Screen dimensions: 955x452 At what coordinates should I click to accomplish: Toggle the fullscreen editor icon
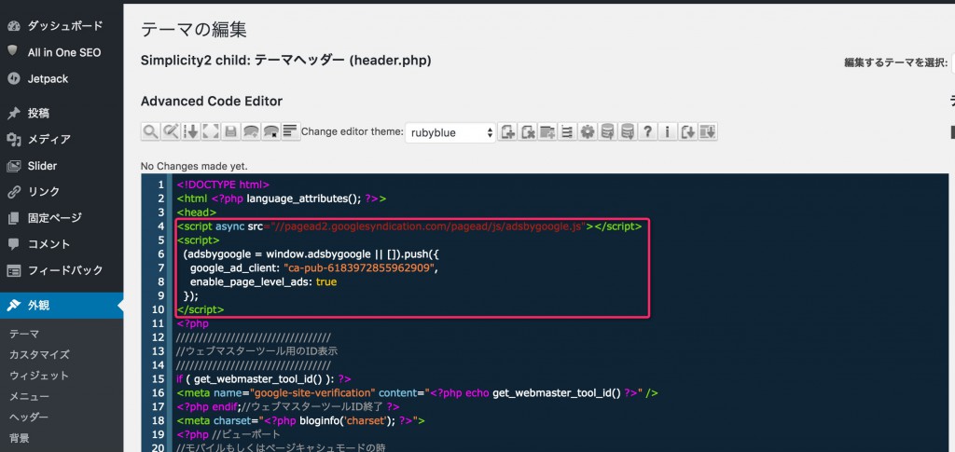coord(211,131)
